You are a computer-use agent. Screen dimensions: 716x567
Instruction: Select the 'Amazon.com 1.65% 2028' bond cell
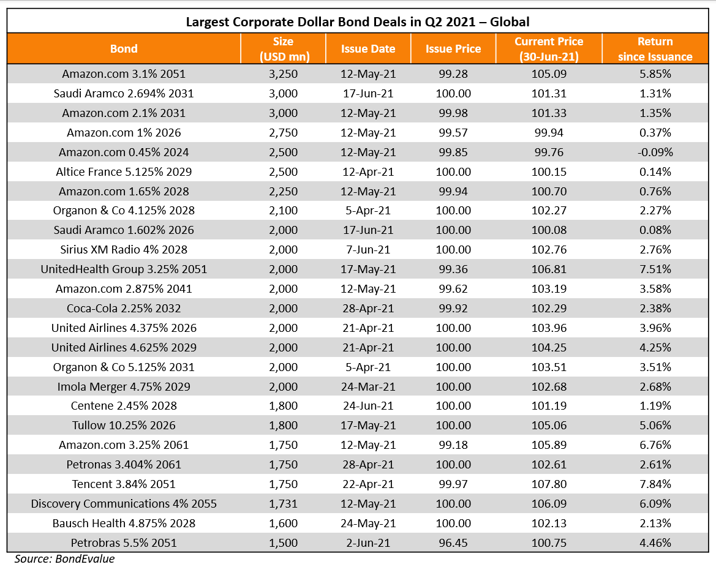124,191
